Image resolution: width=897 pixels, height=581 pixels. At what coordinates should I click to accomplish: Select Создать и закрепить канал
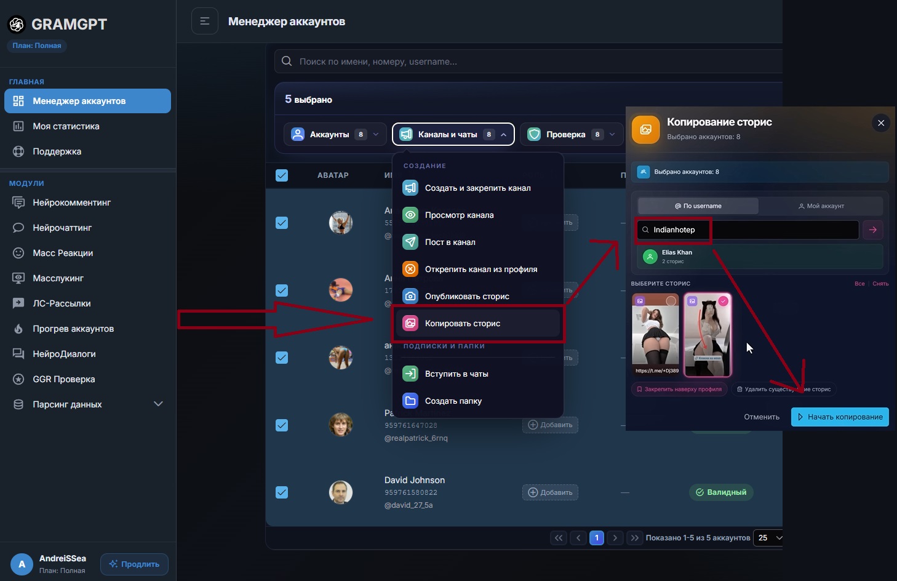478,188
